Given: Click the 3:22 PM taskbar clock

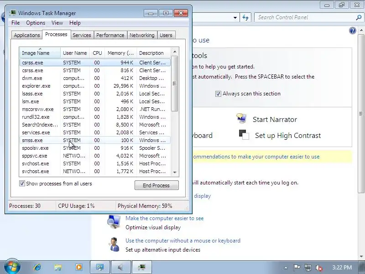Looking at the screenshot, I should point(342,268).
